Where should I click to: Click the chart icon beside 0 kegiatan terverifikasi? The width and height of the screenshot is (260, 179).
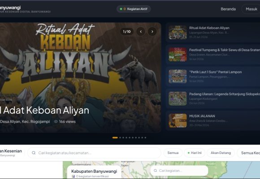73,176
